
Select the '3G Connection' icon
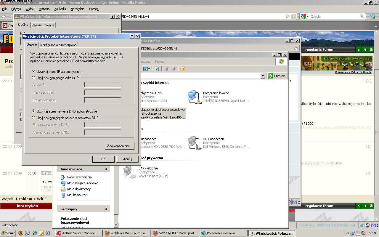point(194,143)
